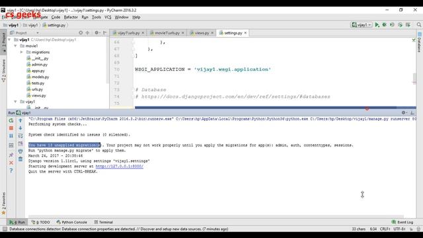This screenshot has height=238, width=423.
Task: Open the Run menu
Action: [x=85, y=17]
